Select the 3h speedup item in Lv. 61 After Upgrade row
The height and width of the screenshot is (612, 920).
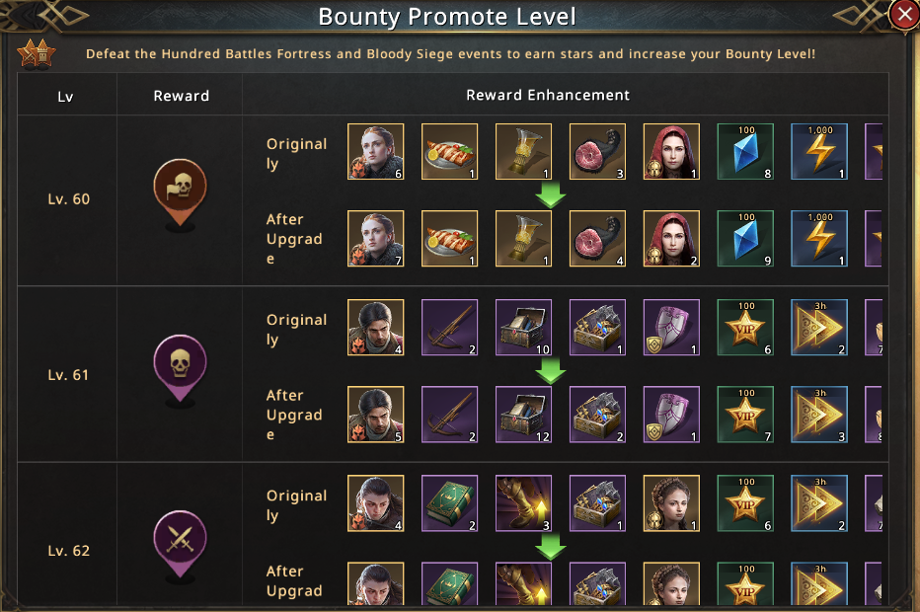[819, 415]
